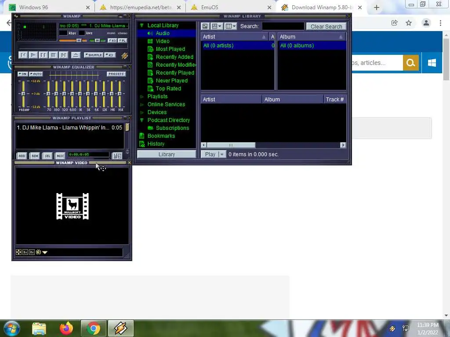This screenshot has width=450, height=337.
Task: Open History in Winamp Library
Action: click(156, 144)
